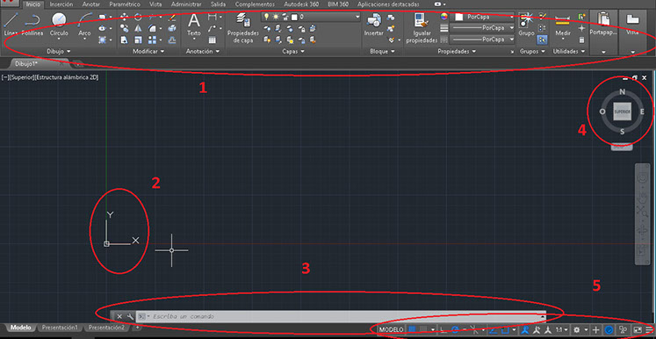This screenshot has height=339, width=656.
Task: Click the annotation scale visibility icon
Action: coord(524,330)
